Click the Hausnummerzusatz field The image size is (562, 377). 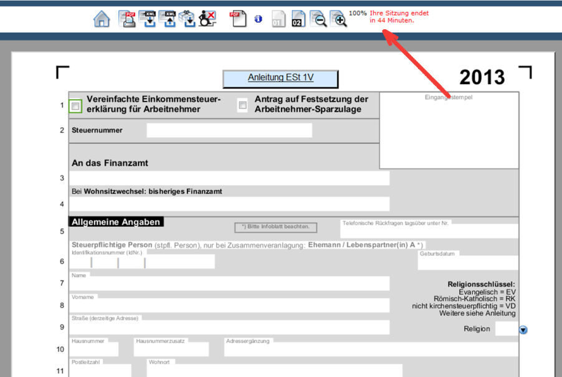(x=171, y=350)
